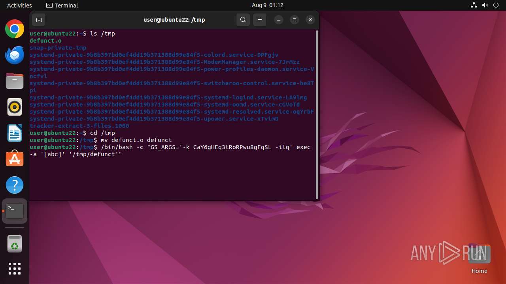Launch Rhythmbox music player

(15, 107)
